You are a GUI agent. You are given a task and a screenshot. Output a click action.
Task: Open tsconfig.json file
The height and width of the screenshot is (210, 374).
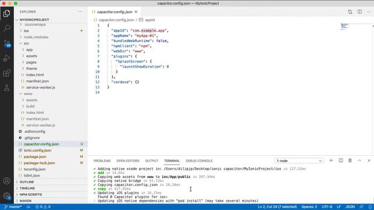point(34,169)
